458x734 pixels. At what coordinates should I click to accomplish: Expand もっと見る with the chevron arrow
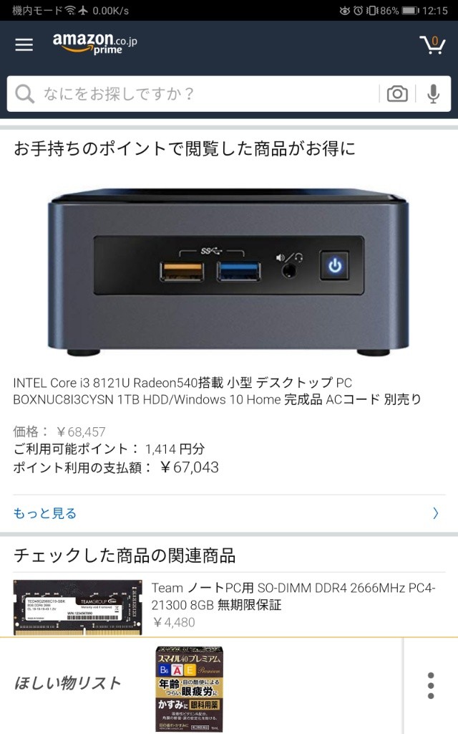click(x=435, y=513)
